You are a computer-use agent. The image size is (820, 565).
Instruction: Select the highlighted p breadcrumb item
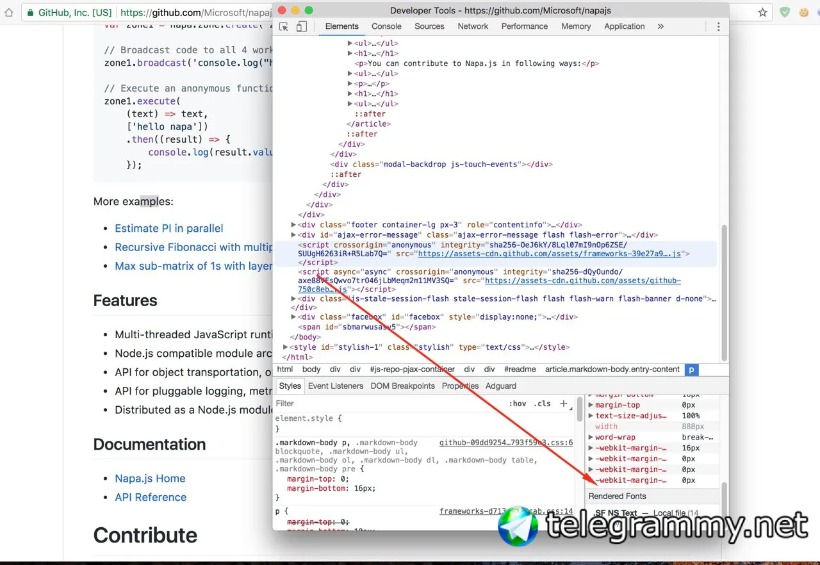click(691, 370)
